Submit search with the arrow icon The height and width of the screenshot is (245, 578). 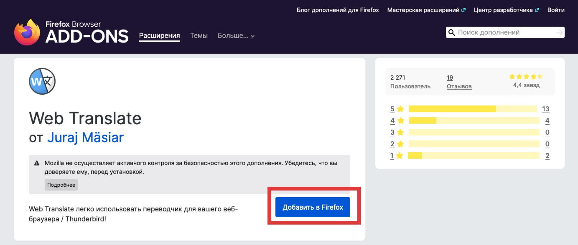pos(560,33)
